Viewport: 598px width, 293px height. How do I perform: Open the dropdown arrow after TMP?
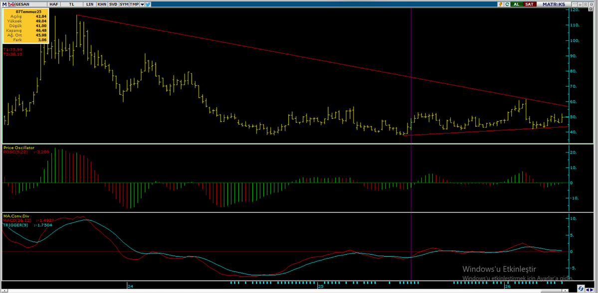[x=142, y=4]
